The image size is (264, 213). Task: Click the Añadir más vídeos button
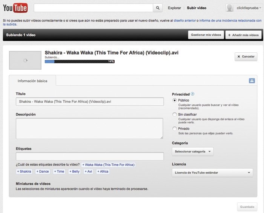(243, 35)
